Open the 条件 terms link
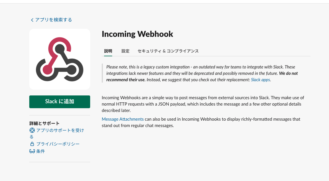 [41, 151]
